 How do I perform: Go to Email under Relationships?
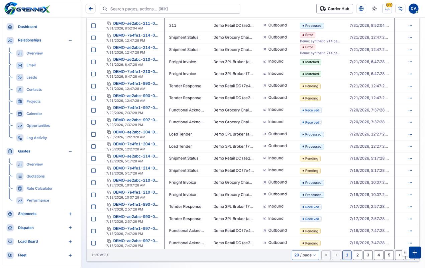31,65
